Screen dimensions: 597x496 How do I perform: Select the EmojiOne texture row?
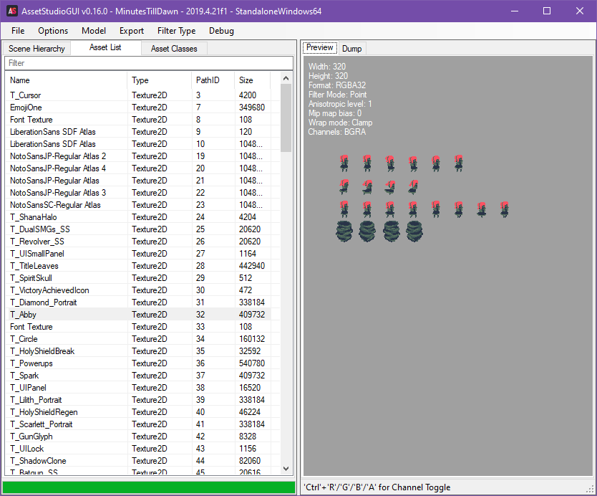tap(138, 108)
